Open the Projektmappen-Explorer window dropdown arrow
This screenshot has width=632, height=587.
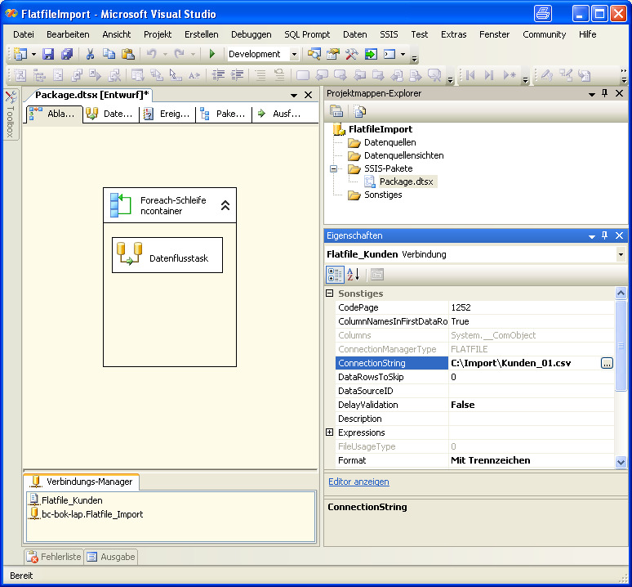592,94
